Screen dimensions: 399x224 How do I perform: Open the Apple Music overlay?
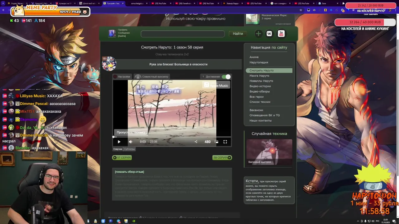[x=216, y=85]
